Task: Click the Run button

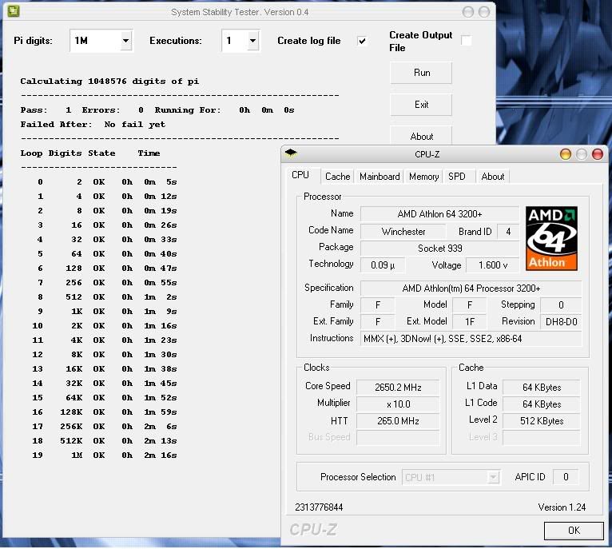Action: pos(421,73)
